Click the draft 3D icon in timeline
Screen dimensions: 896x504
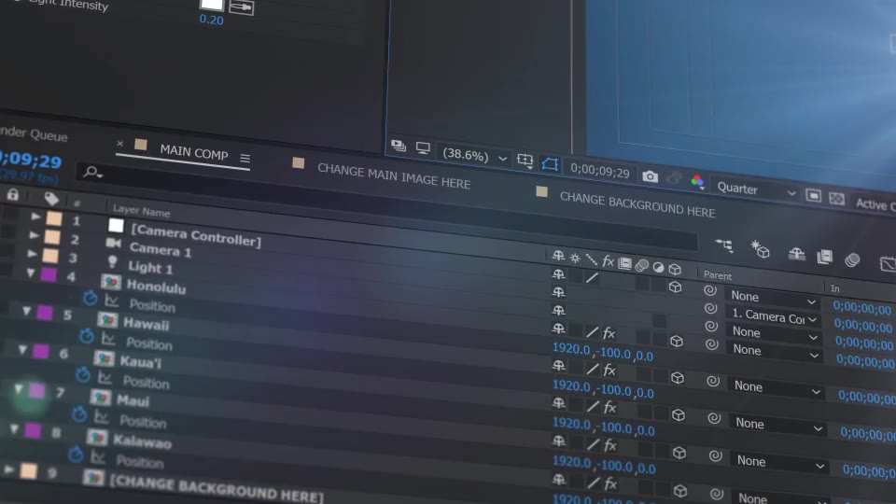(x=760, y=249)
